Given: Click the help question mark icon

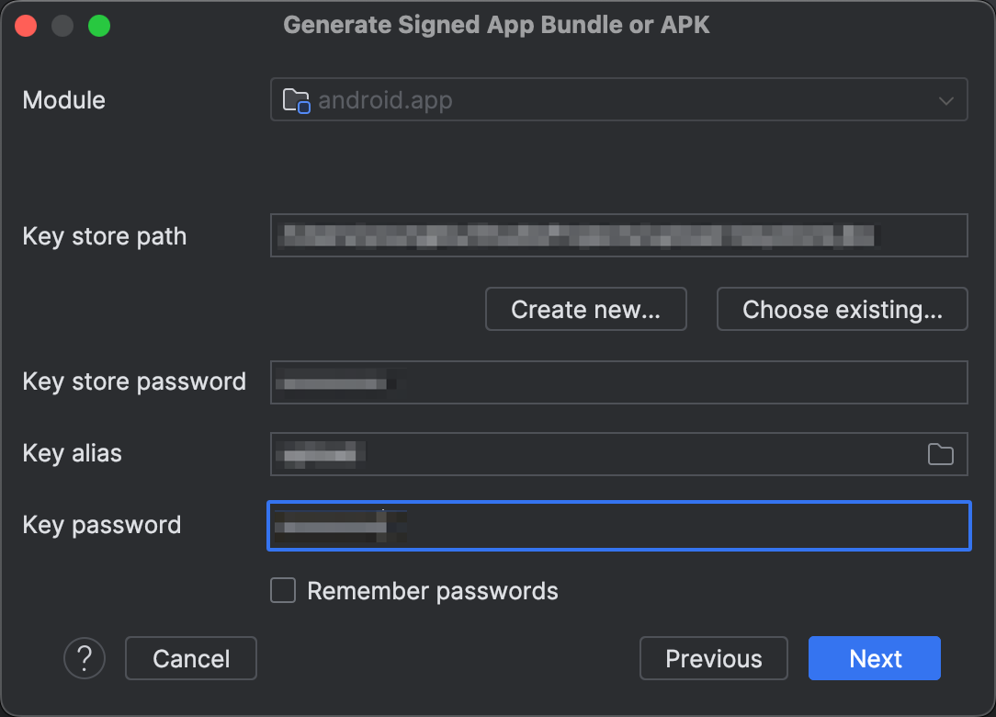Looking at the screenshot, I should (x=85, y=658).
